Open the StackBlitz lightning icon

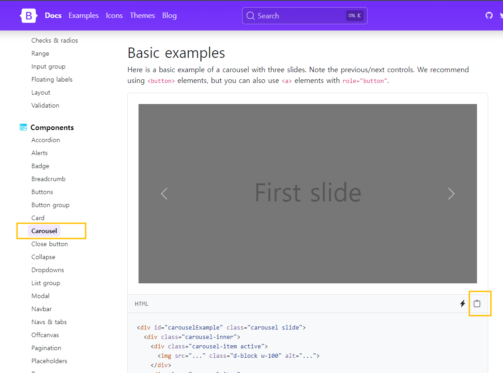coord(462,304)
